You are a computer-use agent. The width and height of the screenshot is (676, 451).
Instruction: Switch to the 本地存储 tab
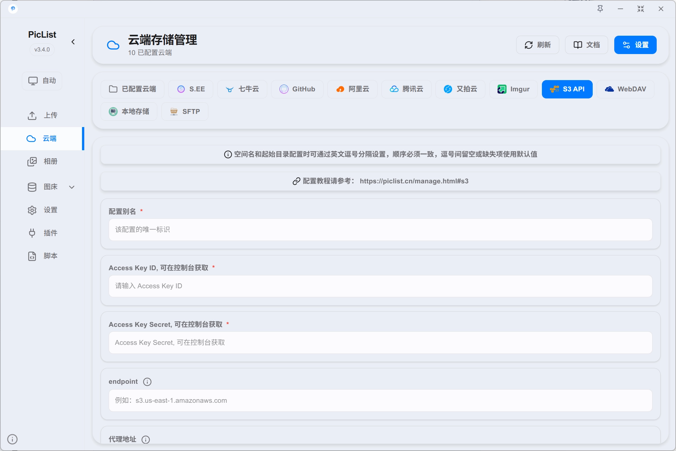(129, 112)
